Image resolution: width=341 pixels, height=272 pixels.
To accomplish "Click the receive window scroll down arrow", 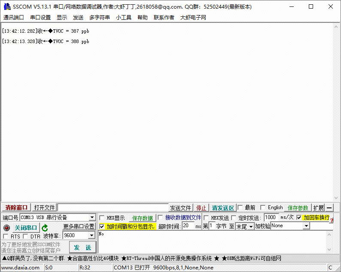I will 336,198.
